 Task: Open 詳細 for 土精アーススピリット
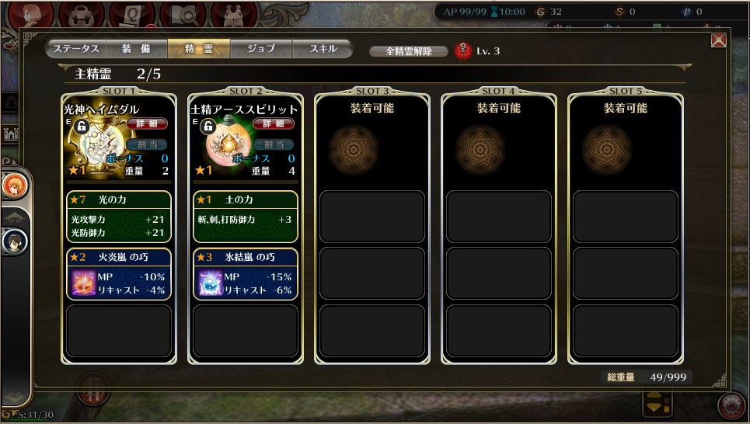click(x=274, y=123)
